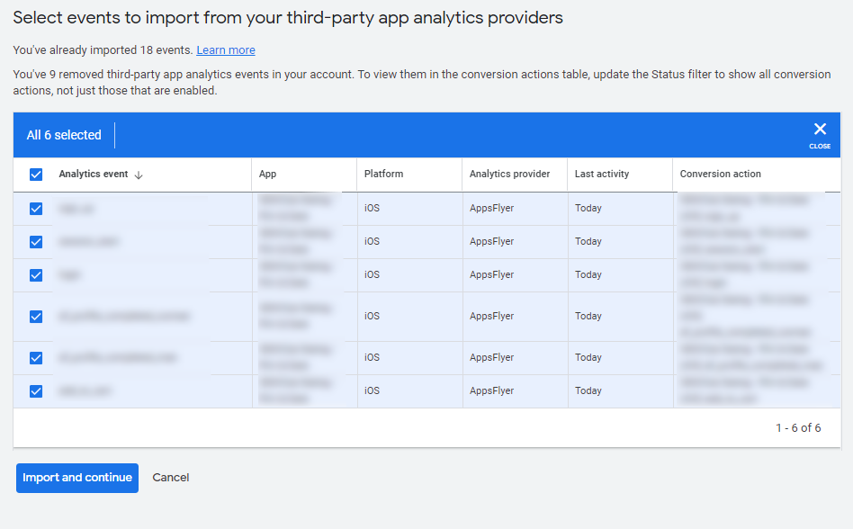Click the Platform column header
853x529 pixels.
[383, 174]
